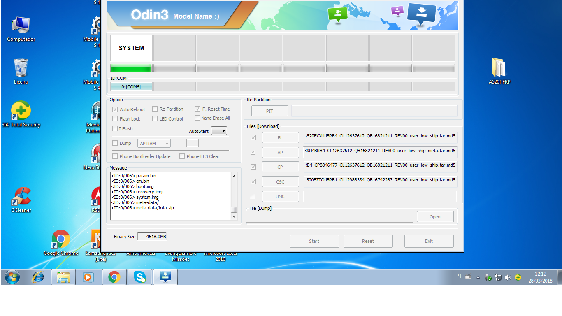Image resolution: width=562 pixels, height=316 pixels.
Task: Click the green SYSTEM progress bar
Action: (x=131, y=68)
